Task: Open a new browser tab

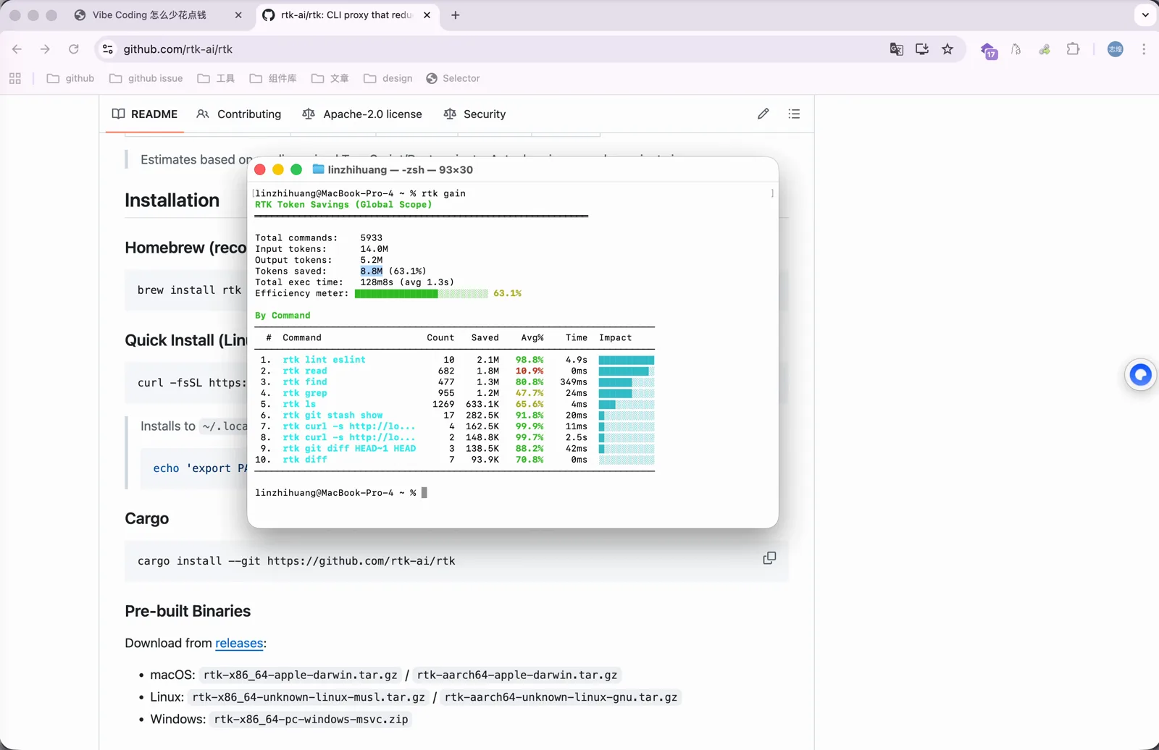Action: [455, 15]
